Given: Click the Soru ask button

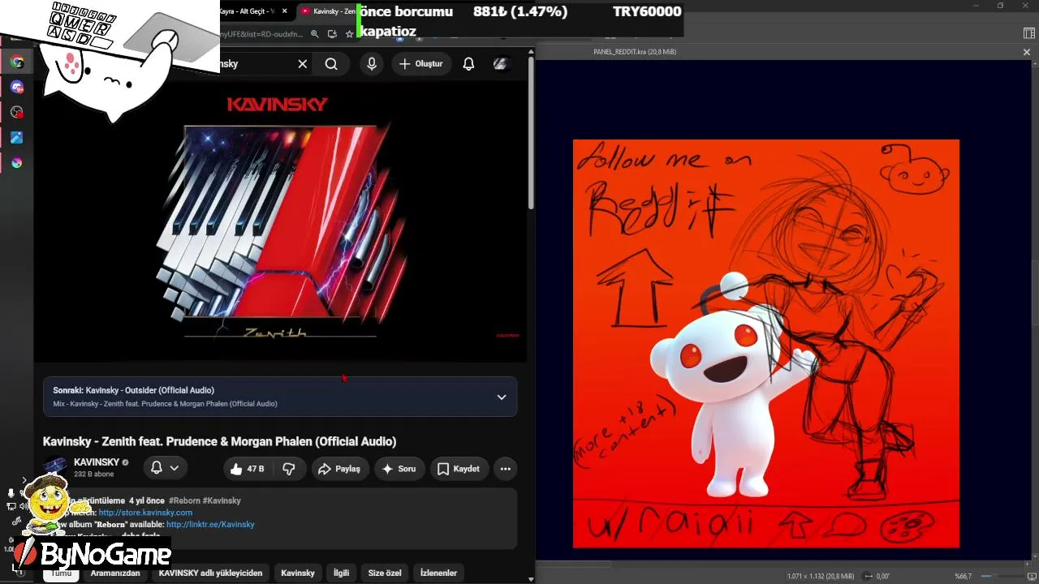Looking at the screenshot, I should [x=399, y=469].
